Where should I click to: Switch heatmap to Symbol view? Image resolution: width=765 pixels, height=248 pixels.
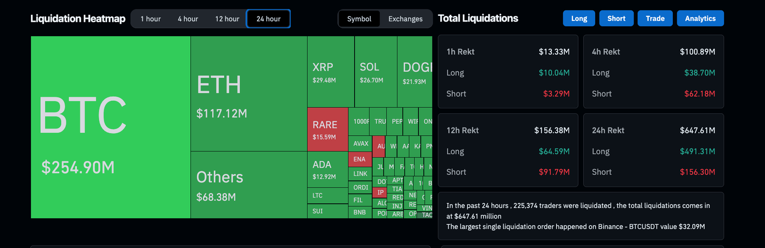coord(359,19)
